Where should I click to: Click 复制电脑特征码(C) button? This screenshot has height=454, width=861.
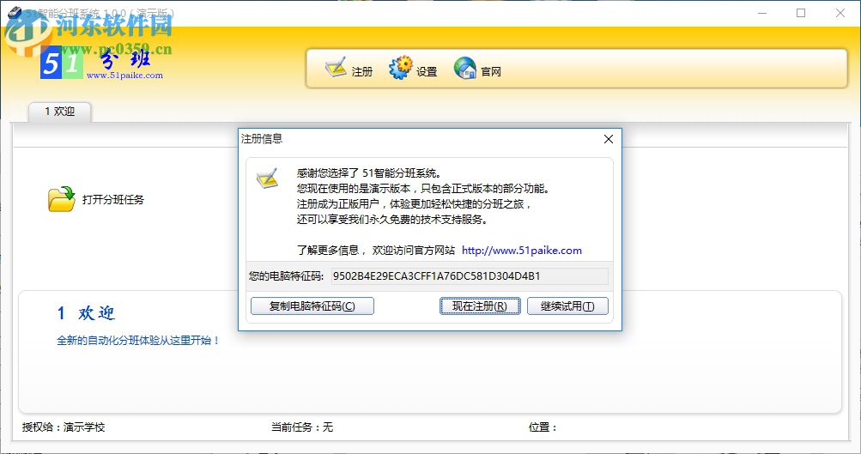pos(312,306)
